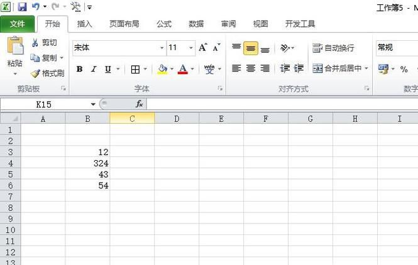Screen dimensions: 418x265
Task: Click the 审阅 tab
Action: click(x=228, y=24)
